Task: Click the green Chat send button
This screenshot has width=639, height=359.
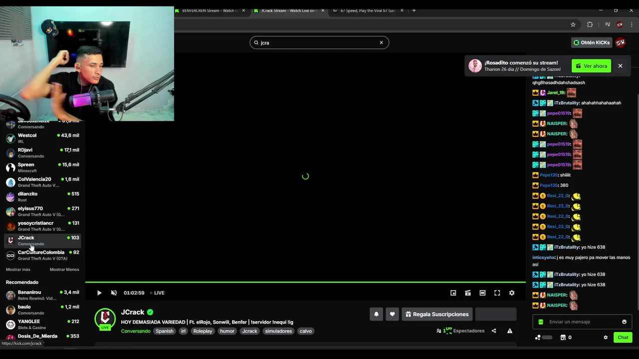Action: [x=623, y=338]
